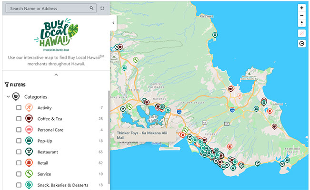This screenshot has height=190, width=310.
Task: Click the Activity label text
Action: click(x=44, y=108)
